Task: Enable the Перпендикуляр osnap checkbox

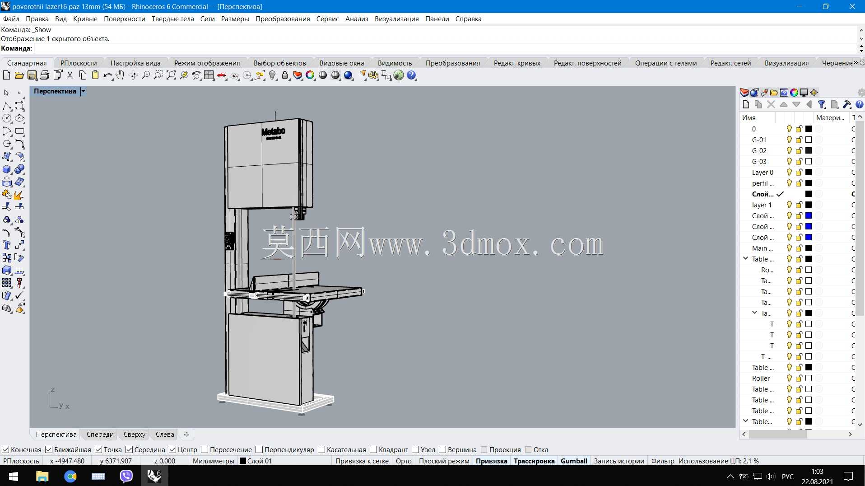Action: [259, 449]
